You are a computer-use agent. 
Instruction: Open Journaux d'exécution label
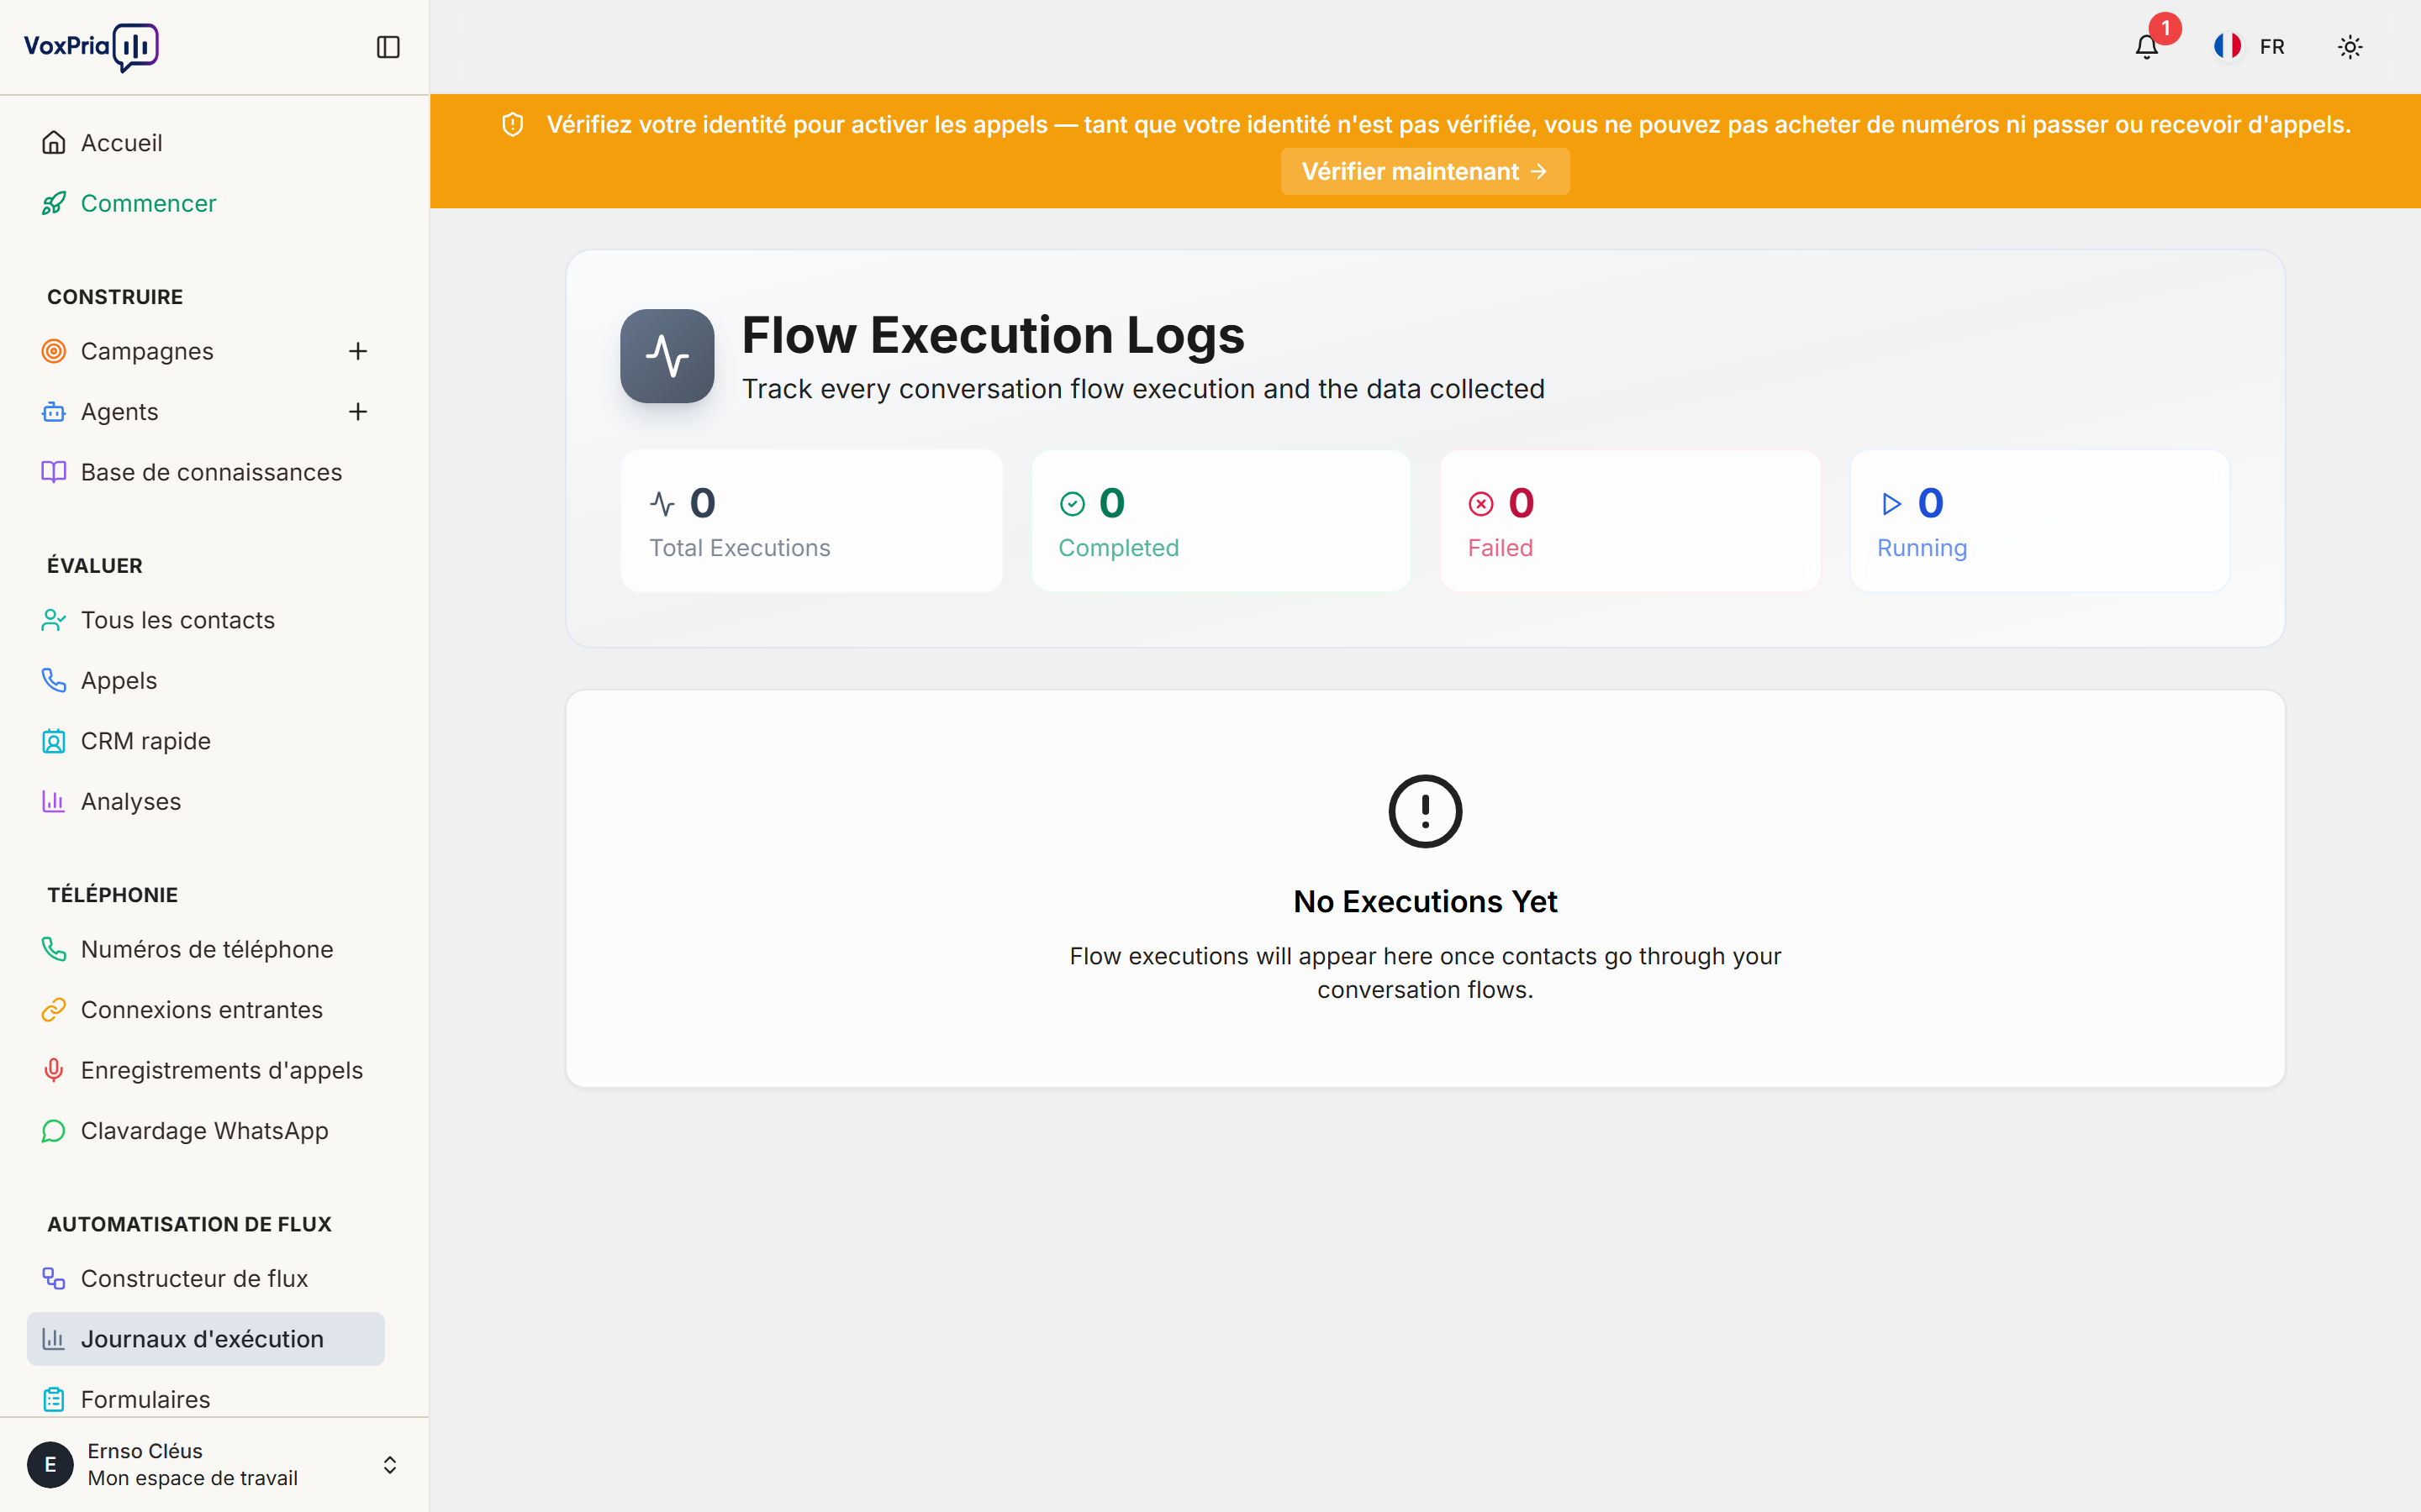point(202,1339)
